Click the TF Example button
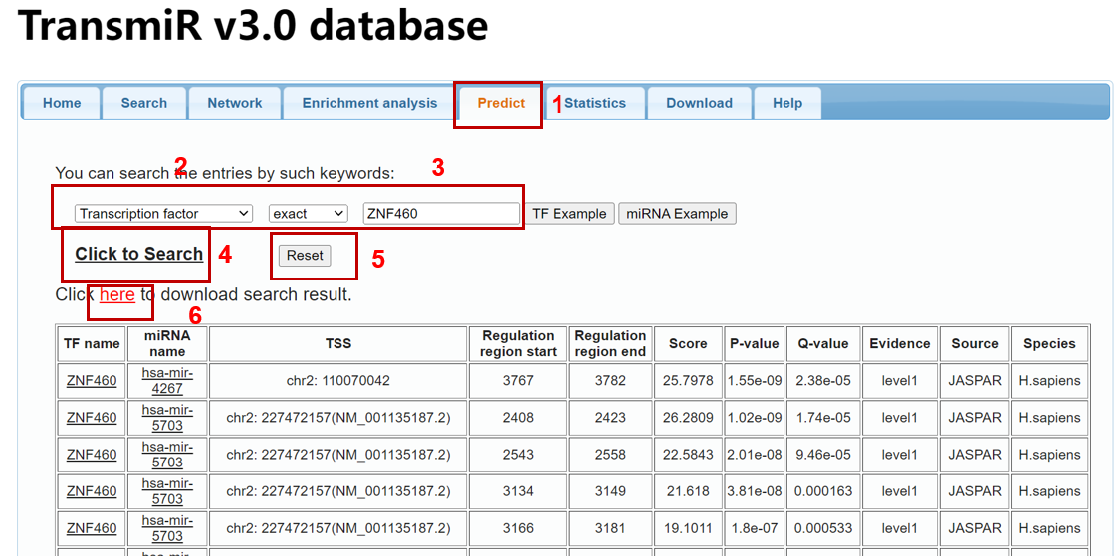This screenshot has height=556, width=1120. 570,214
